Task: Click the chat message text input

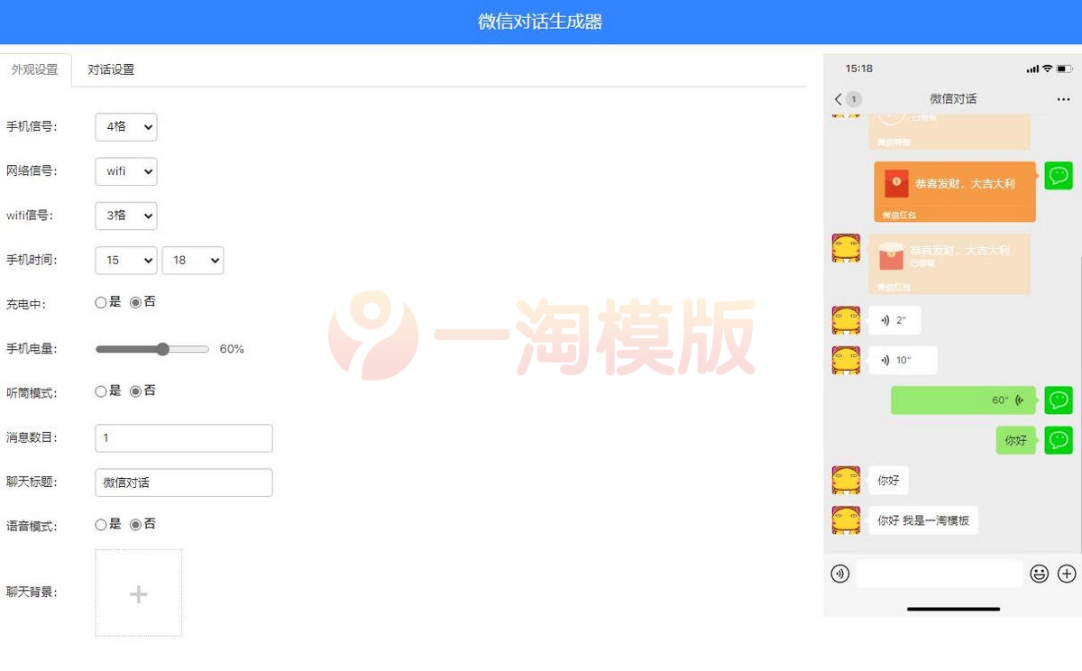Action: (940, 574)
